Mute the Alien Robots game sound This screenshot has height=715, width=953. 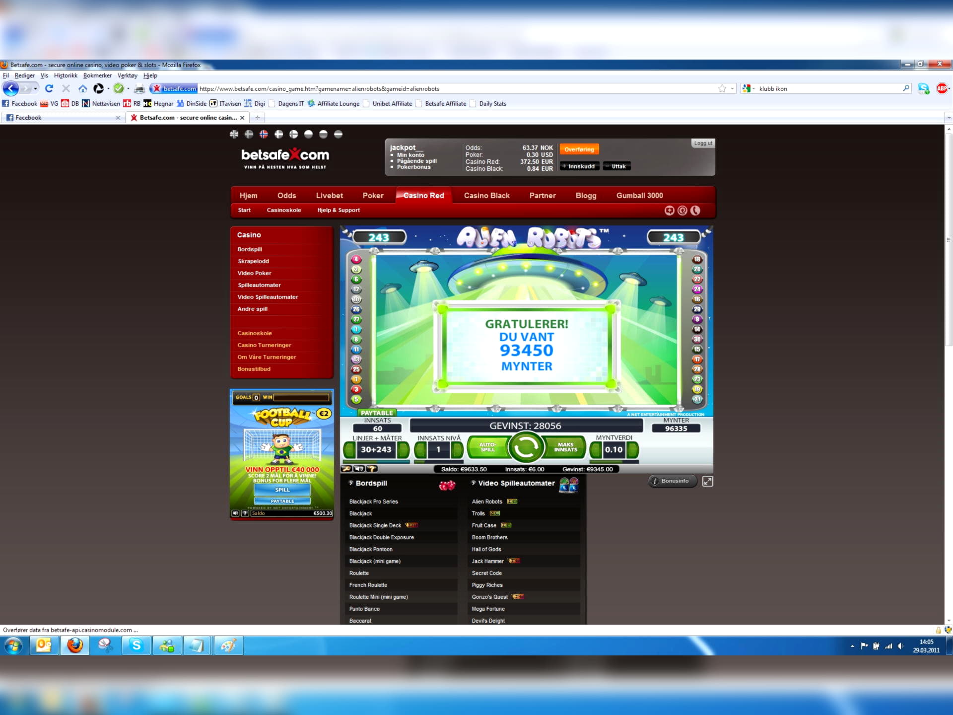359,469
